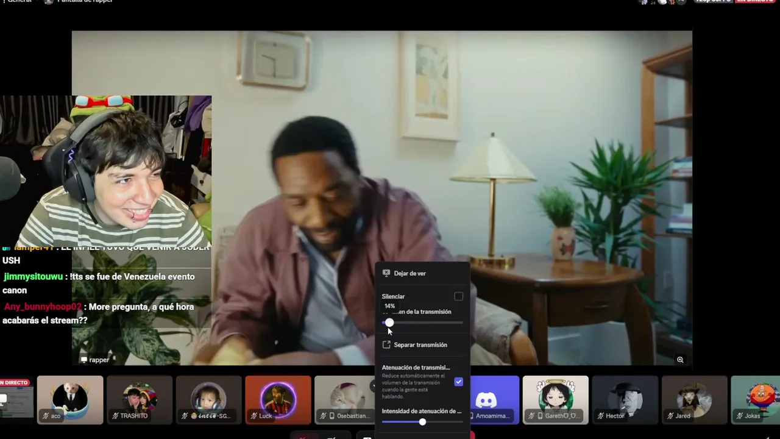Click the mobile phone icon on GarethO_O

tap(540, 416)
